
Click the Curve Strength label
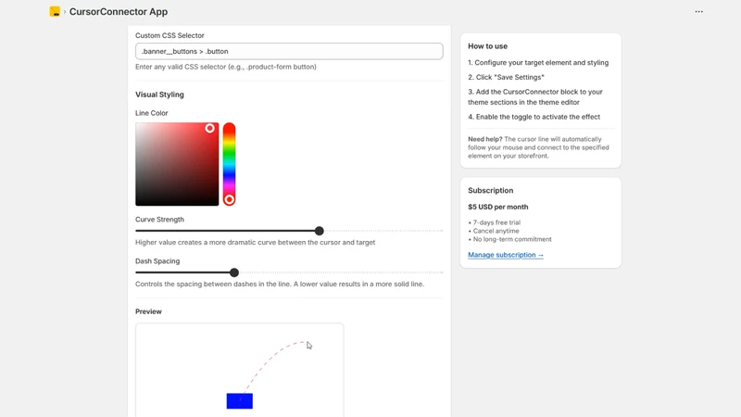159,220
